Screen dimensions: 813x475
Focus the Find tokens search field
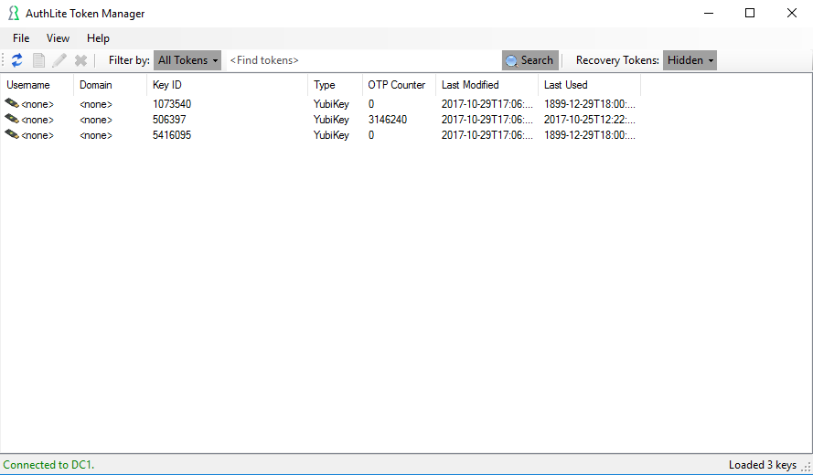pyautogui.click(x=363, y=60)
